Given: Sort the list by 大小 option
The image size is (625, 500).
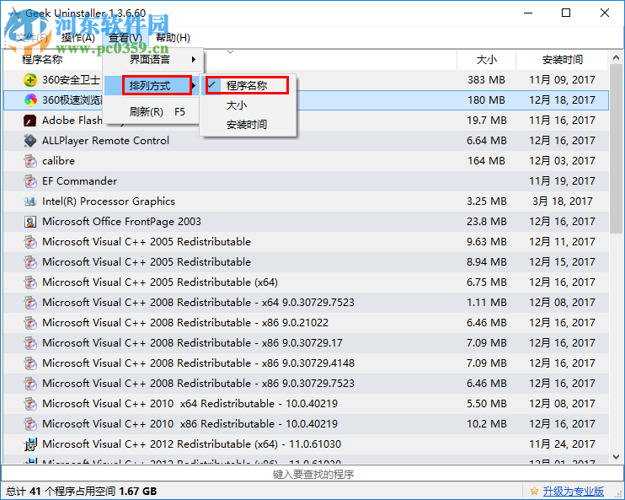Looking at the screenshot, I should (248, 105).
